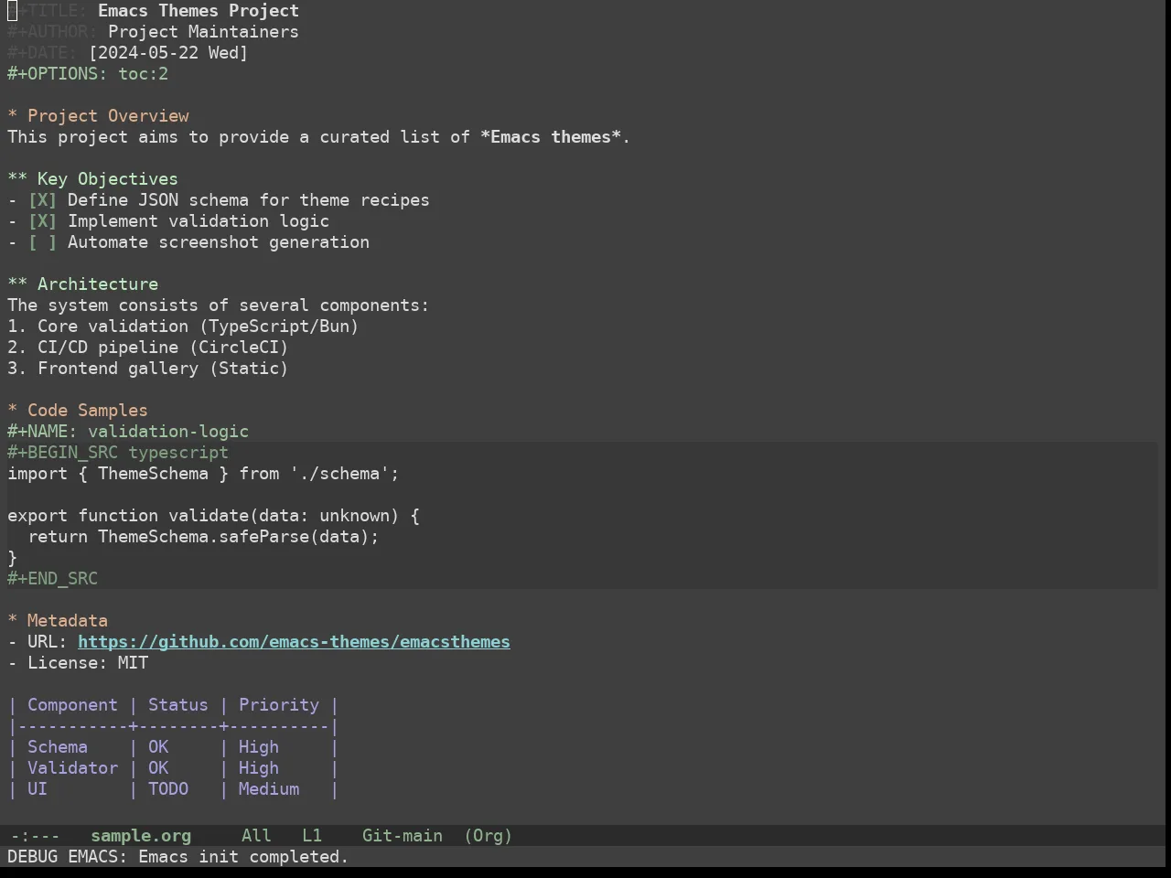The image size is (1171, 878).
Task: Fold the 'Architecture' subheading
Action: pos(82,284)
